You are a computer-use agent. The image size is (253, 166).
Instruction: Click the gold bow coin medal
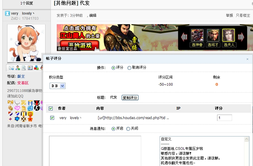pyautogui.click(x=10, y=105)
